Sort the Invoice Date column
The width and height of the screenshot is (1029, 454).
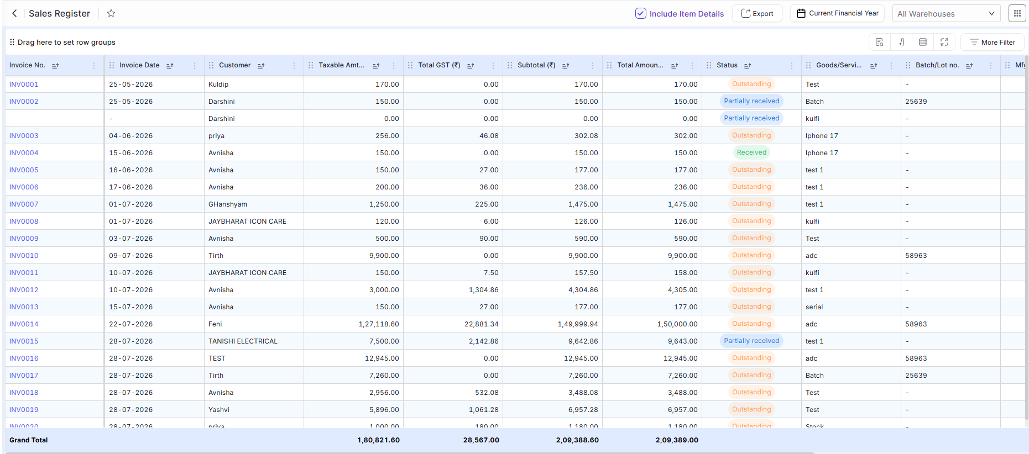170,65
